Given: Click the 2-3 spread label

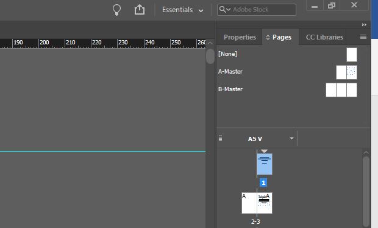Looking at the screenshot, I should 255,221.
